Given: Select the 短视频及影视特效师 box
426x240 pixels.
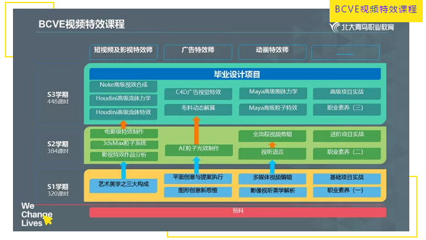Looking at the screenshot, I should tap(123, 52).
